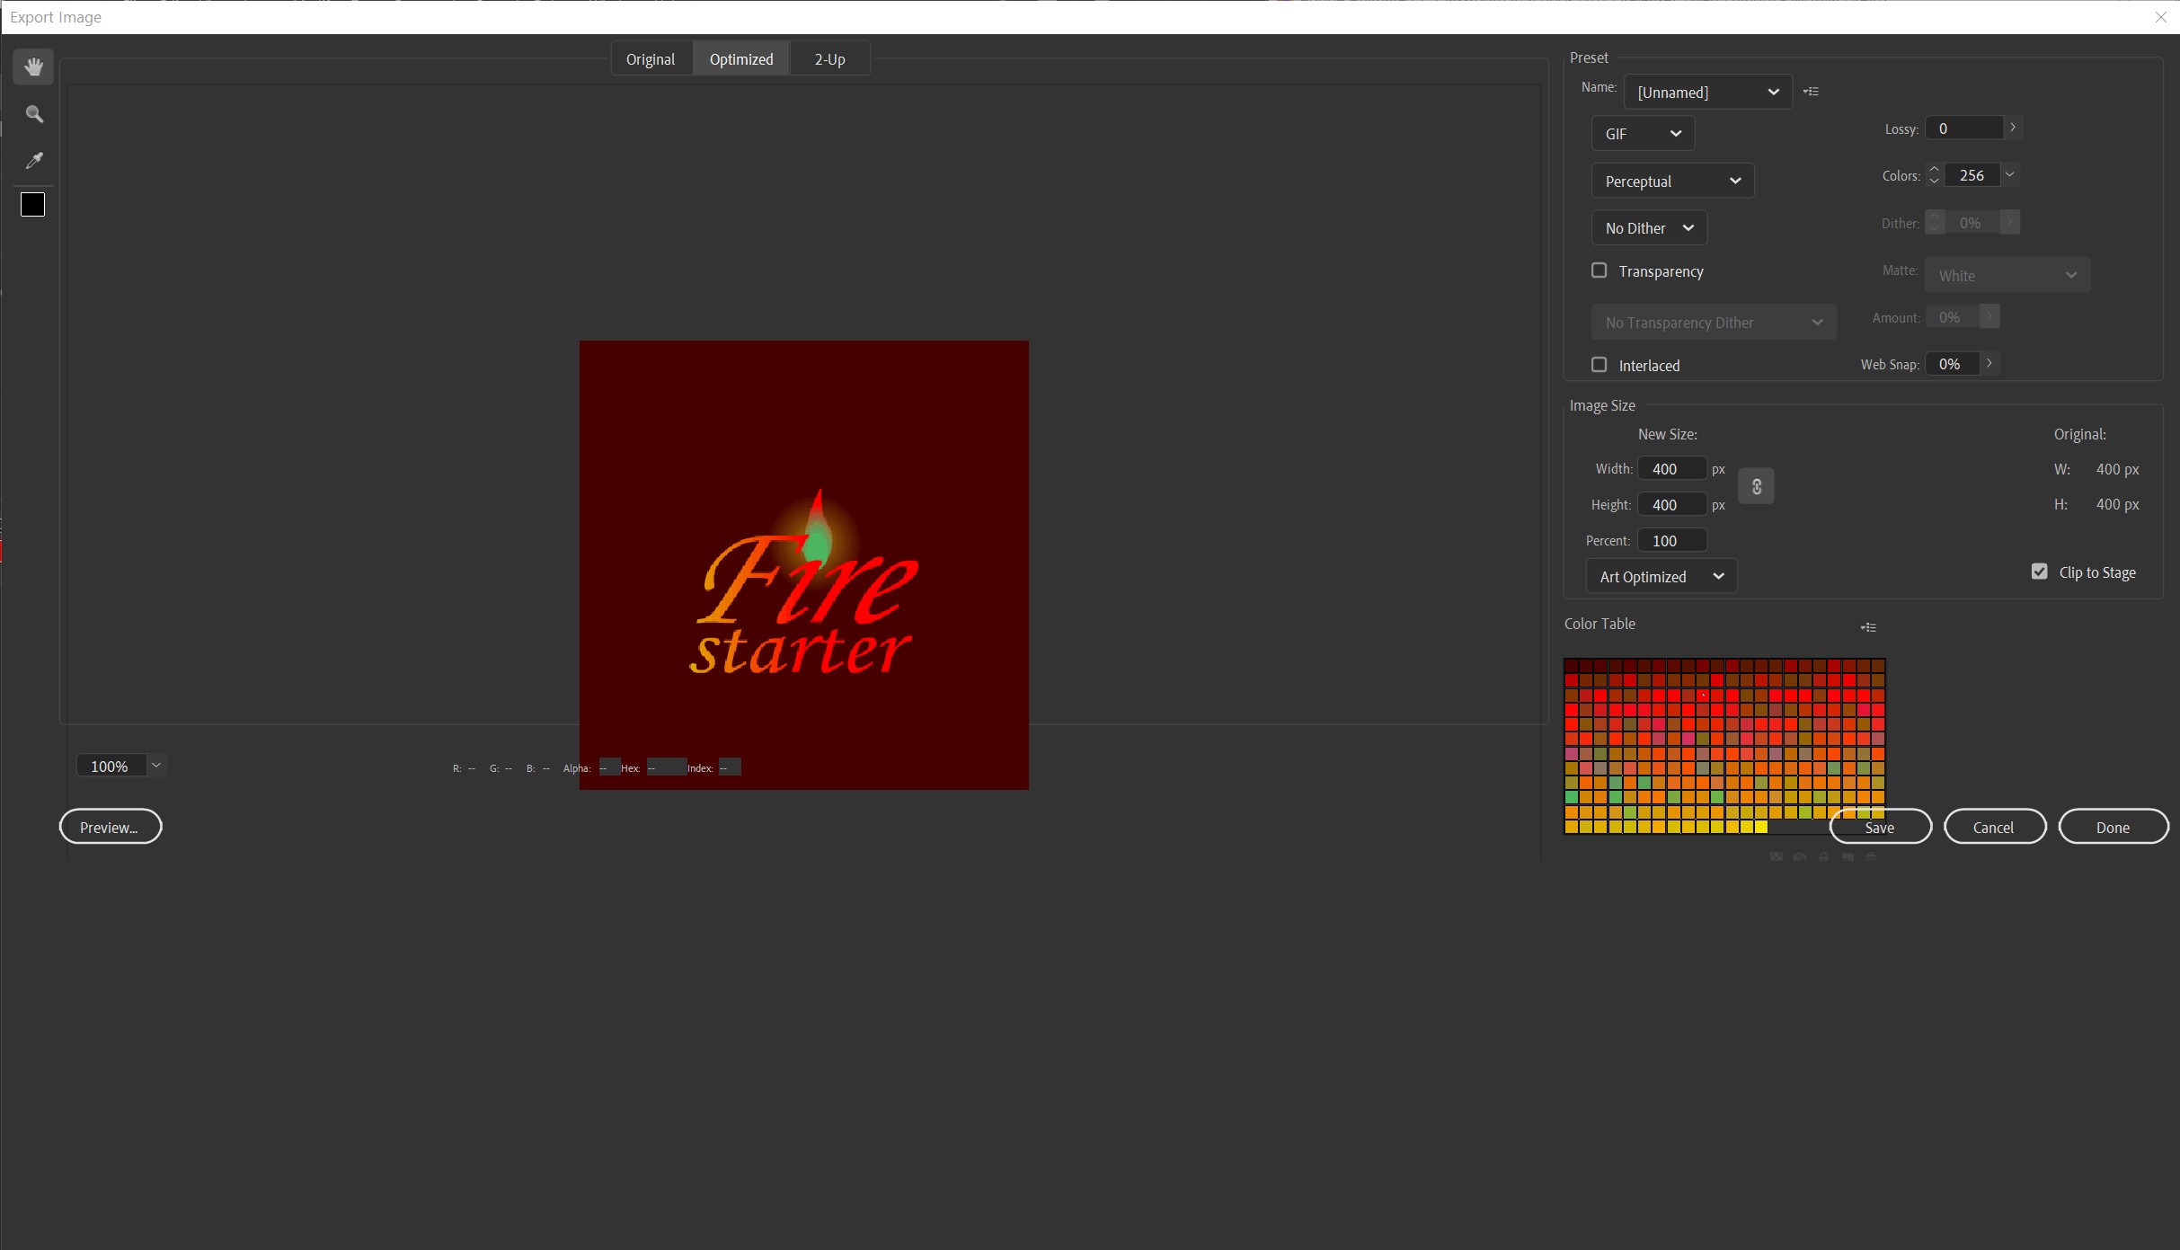Enable the Transparency checkbox
The image size is (2180, 1250).
pyautogui.click(x=1600, y=270)
